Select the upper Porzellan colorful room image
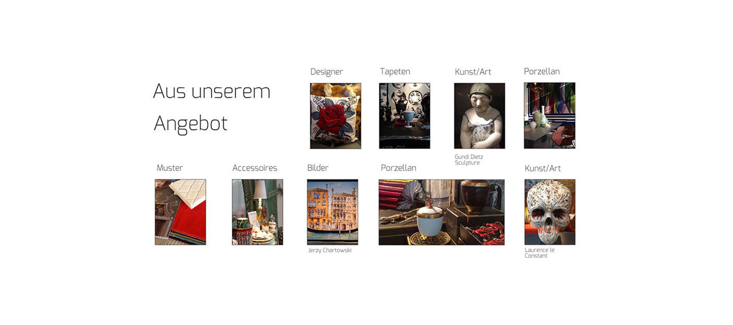The width and height of the screenshot is (733, 325). (x=550, y=115)
